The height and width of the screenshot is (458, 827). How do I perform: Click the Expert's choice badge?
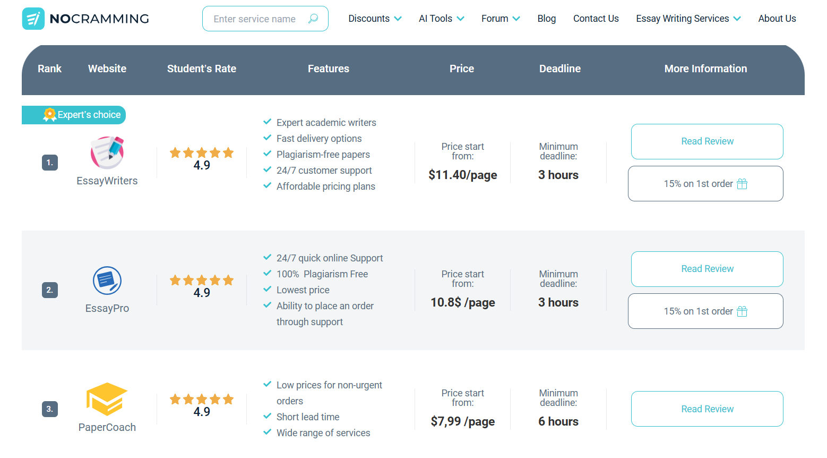pos(74,115)
